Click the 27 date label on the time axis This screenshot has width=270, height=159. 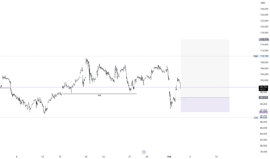[x=130, y=157]
